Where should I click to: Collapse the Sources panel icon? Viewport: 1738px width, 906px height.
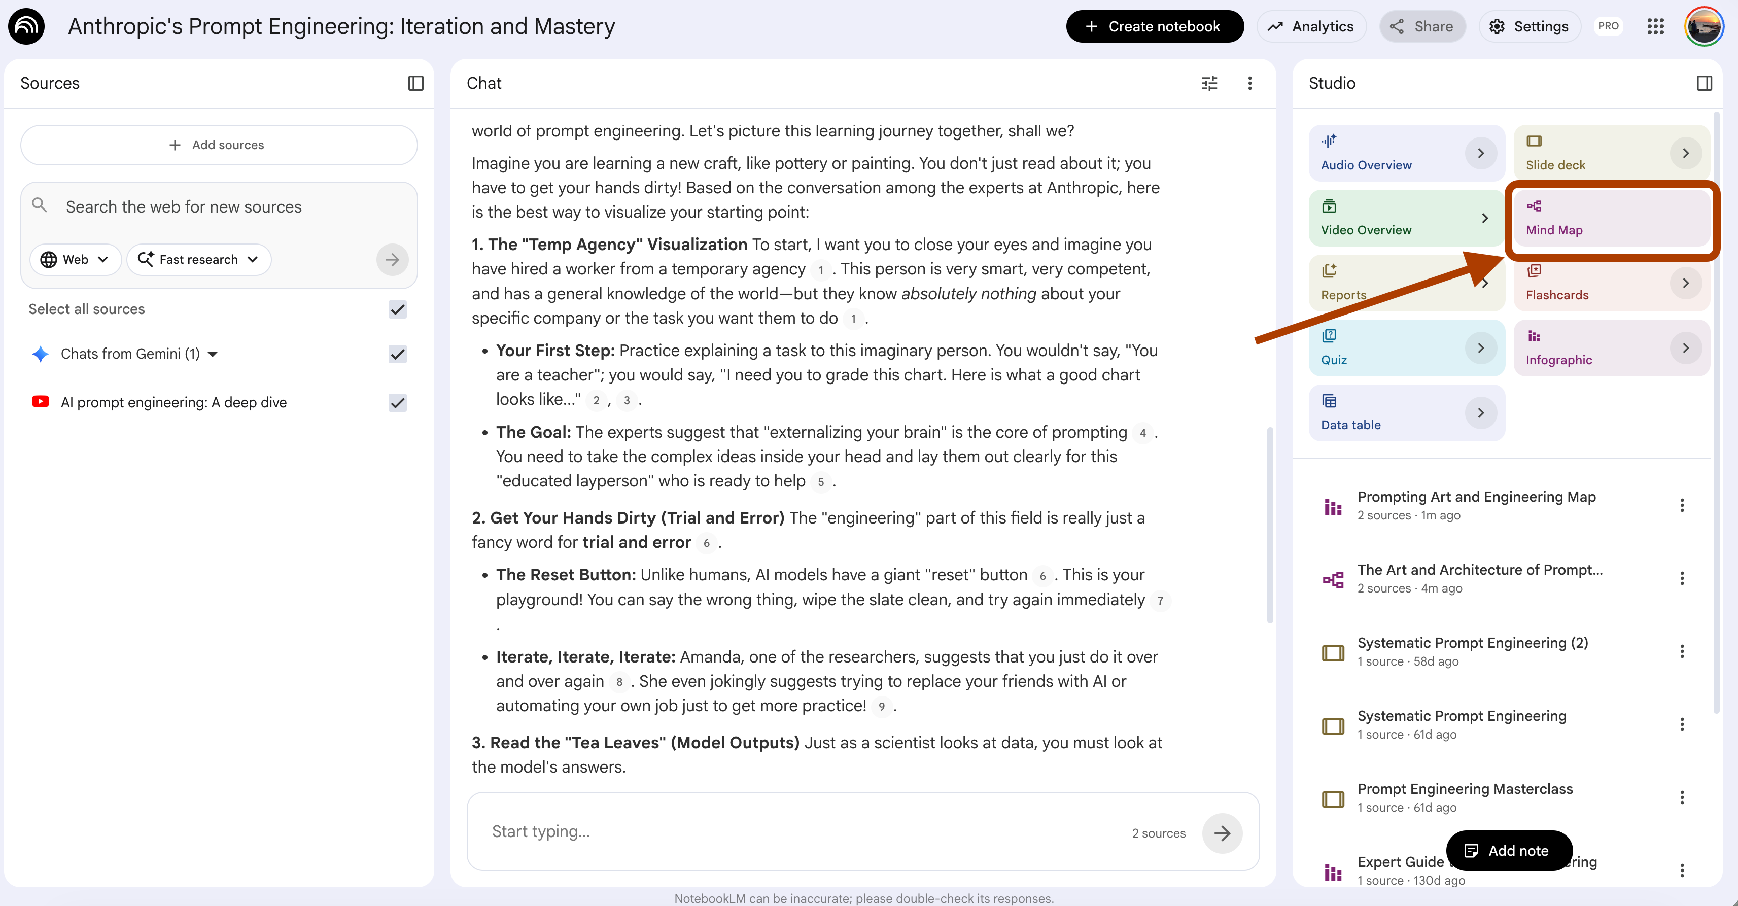click(415, 83)
